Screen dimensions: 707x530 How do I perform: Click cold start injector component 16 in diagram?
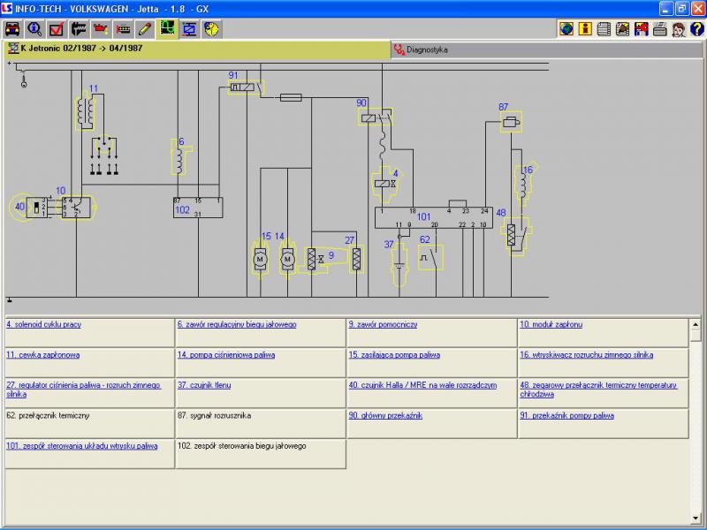point(523,183)
